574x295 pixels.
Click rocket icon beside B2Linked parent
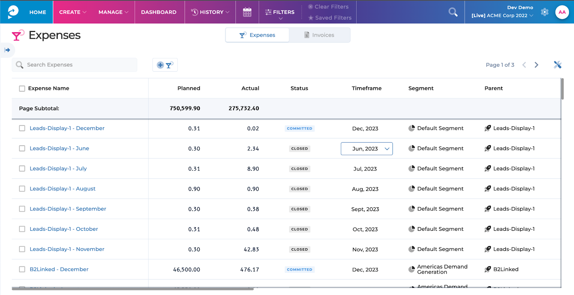tap(488, 269)
